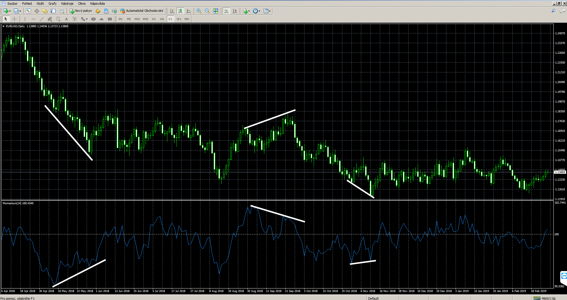Zoom in on the chart

tap(199, 11)
